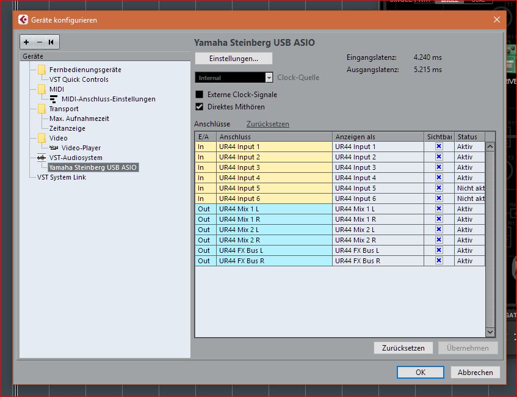Click the minus icon to remove device

point(40,42)
